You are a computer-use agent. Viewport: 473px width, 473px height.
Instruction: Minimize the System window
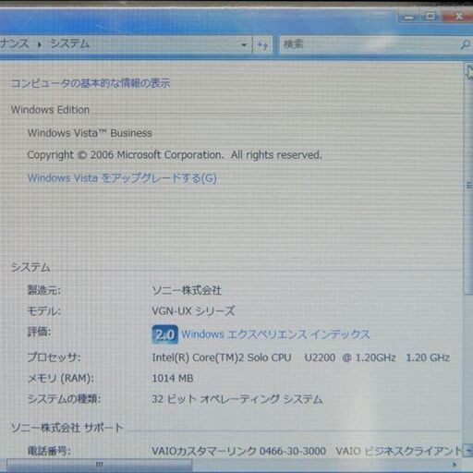(x=409, y=17)
